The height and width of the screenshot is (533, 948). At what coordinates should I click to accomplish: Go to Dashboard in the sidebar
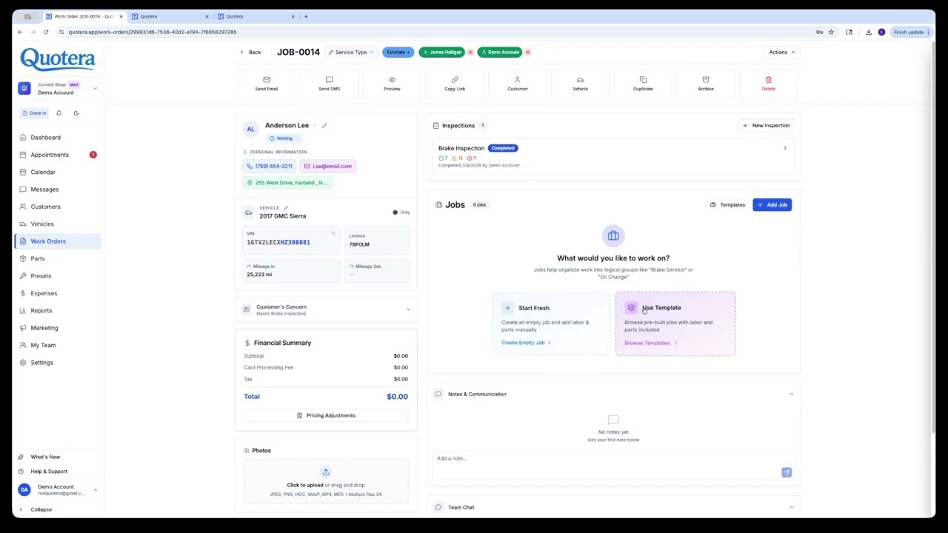click(x=58, y=138)
